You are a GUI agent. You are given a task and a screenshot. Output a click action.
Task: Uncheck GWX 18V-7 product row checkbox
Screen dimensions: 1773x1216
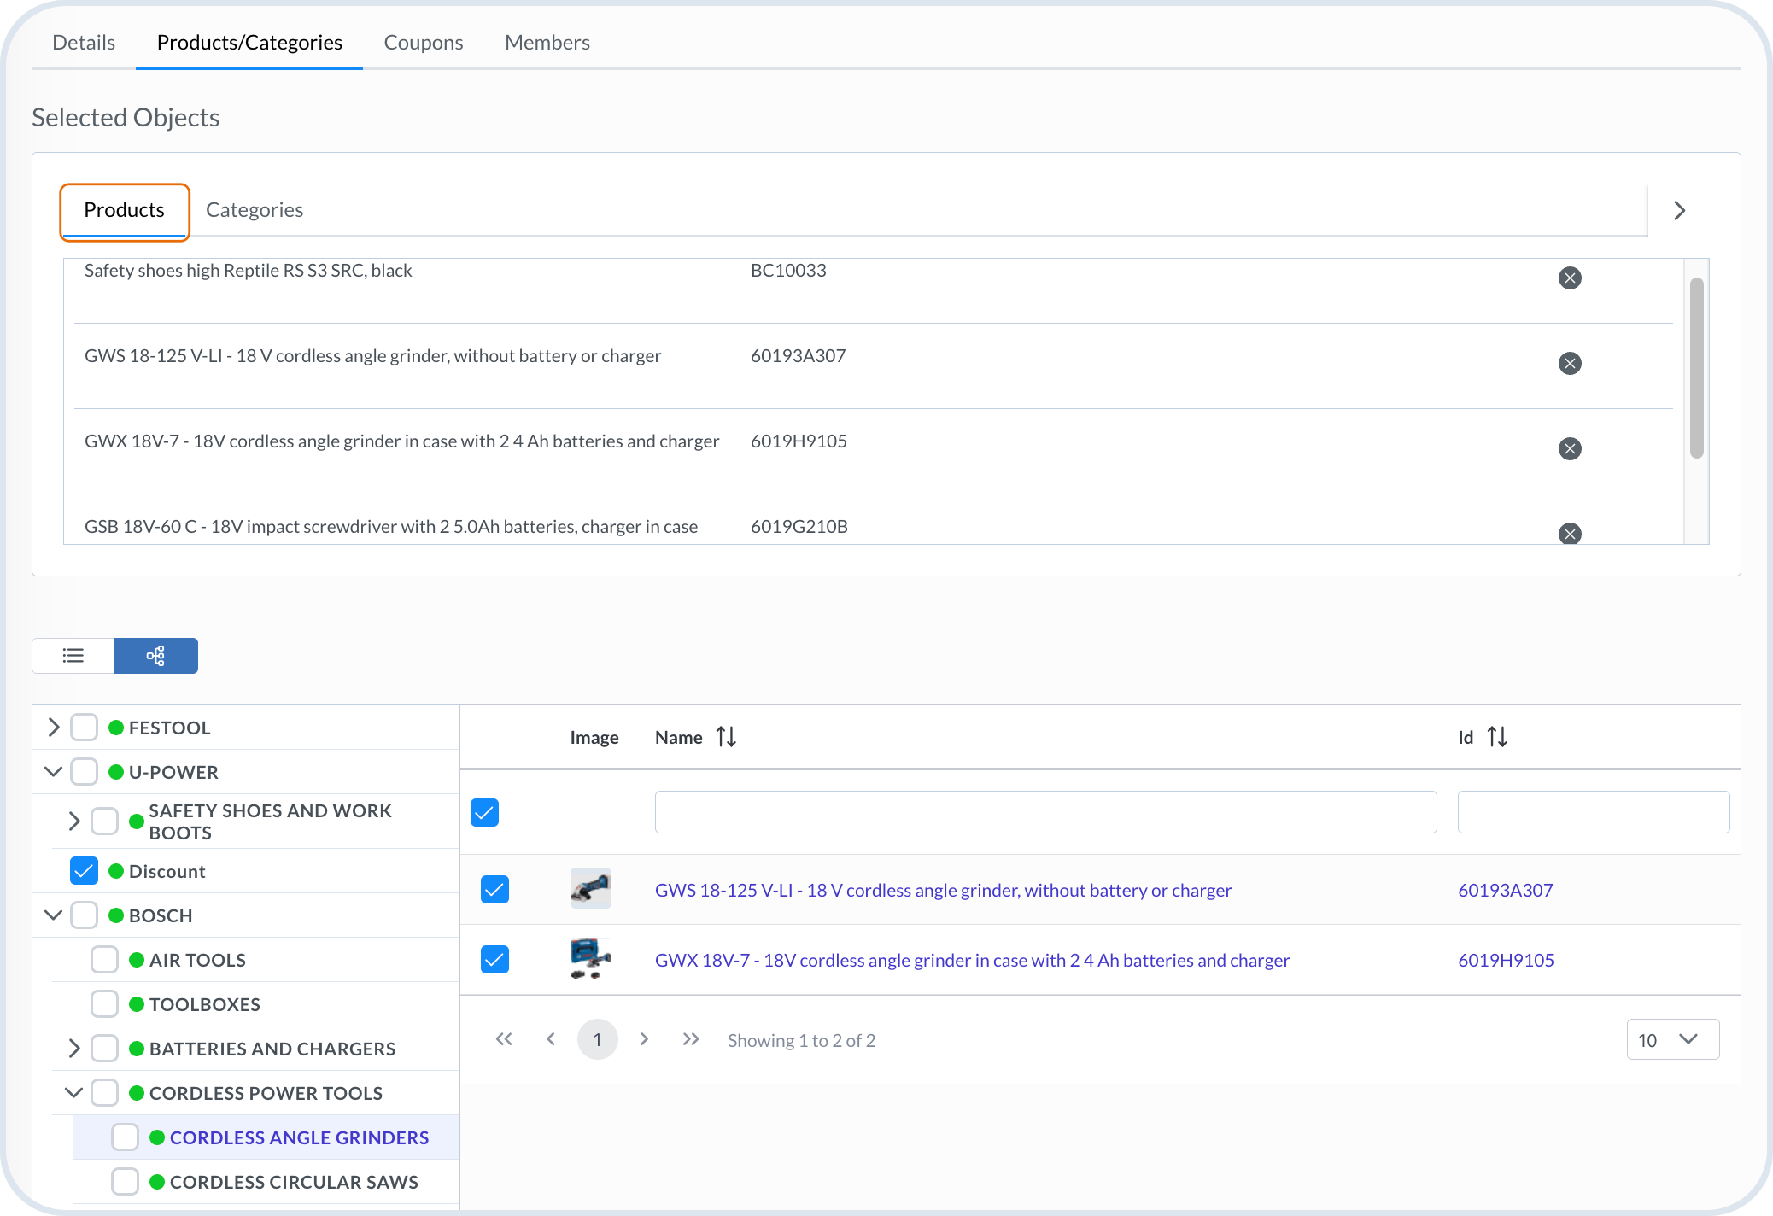[x=494, y=960]
